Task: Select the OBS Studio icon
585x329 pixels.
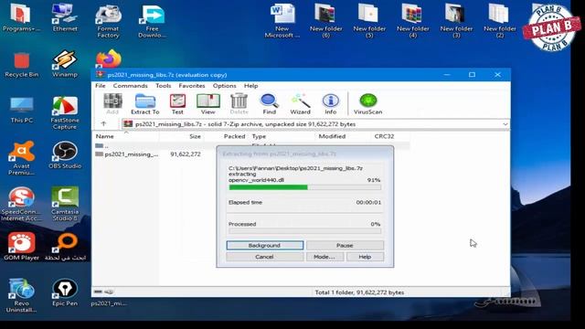Action: (65, 155)
